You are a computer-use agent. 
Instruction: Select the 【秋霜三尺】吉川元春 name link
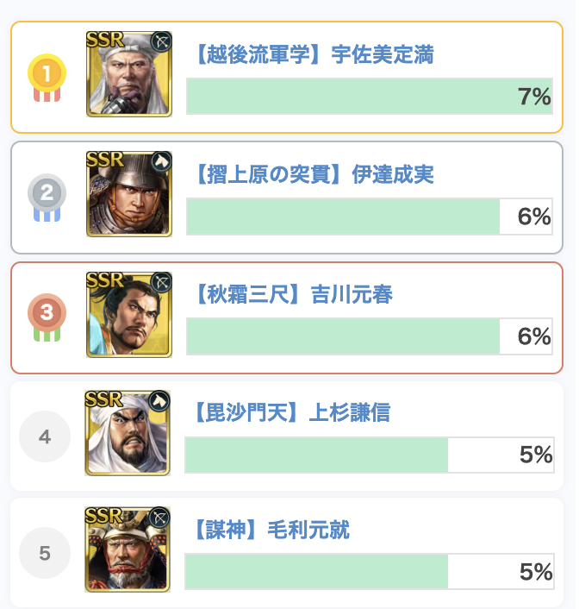pyautogui.click(x=293, y=295)
